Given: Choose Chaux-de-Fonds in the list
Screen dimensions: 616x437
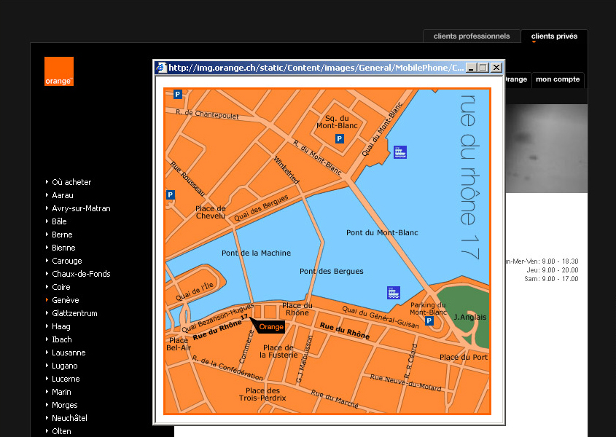Looking at the screenshot, I should [x=81, y=274].
